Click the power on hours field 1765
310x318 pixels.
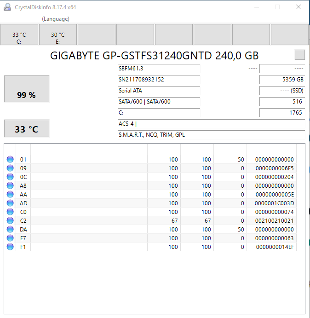click(282, 113)
